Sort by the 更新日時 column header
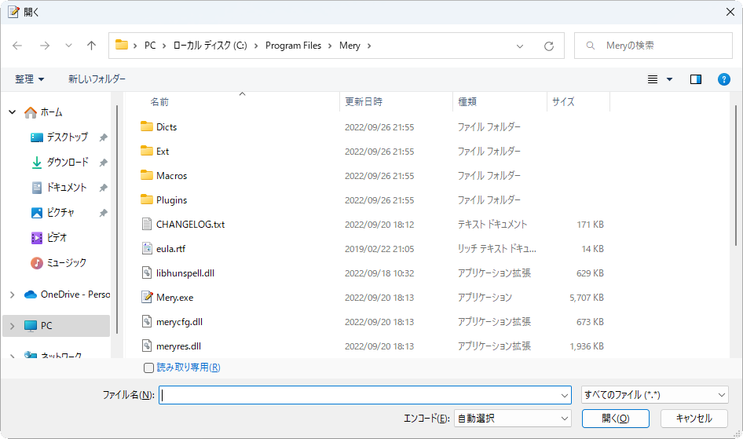The image size is (743, 439). (x=364, y=102)
